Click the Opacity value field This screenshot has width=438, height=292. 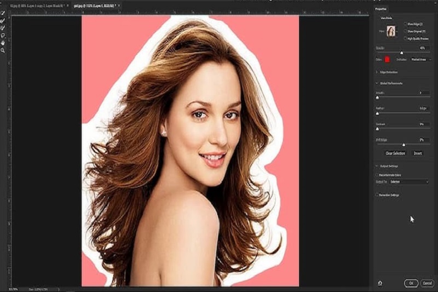coord(424,48)
